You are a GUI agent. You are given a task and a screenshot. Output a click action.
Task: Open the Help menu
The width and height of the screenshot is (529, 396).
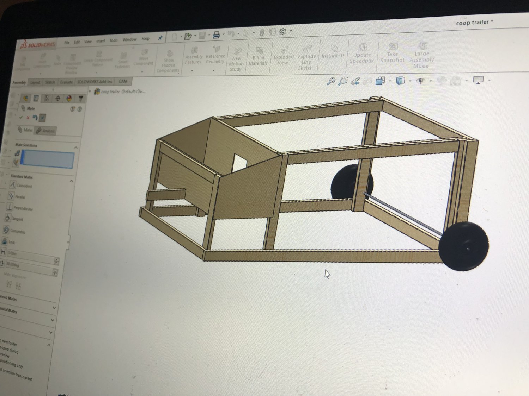[145, 39]
